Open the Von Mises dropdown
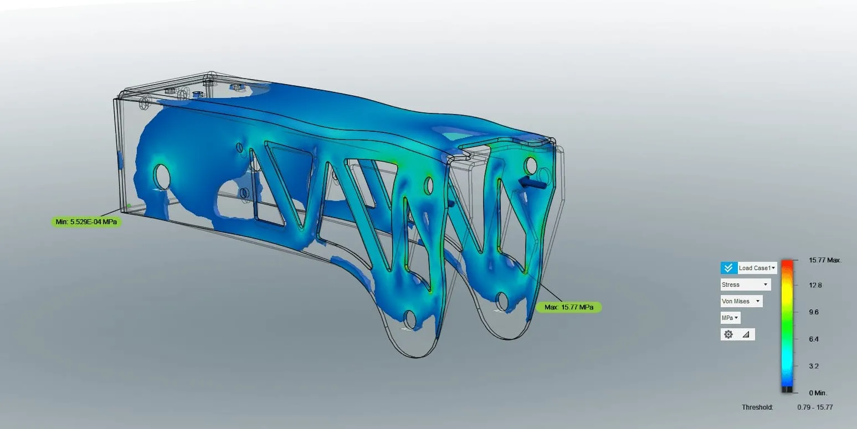 click(x=741, y=301)
